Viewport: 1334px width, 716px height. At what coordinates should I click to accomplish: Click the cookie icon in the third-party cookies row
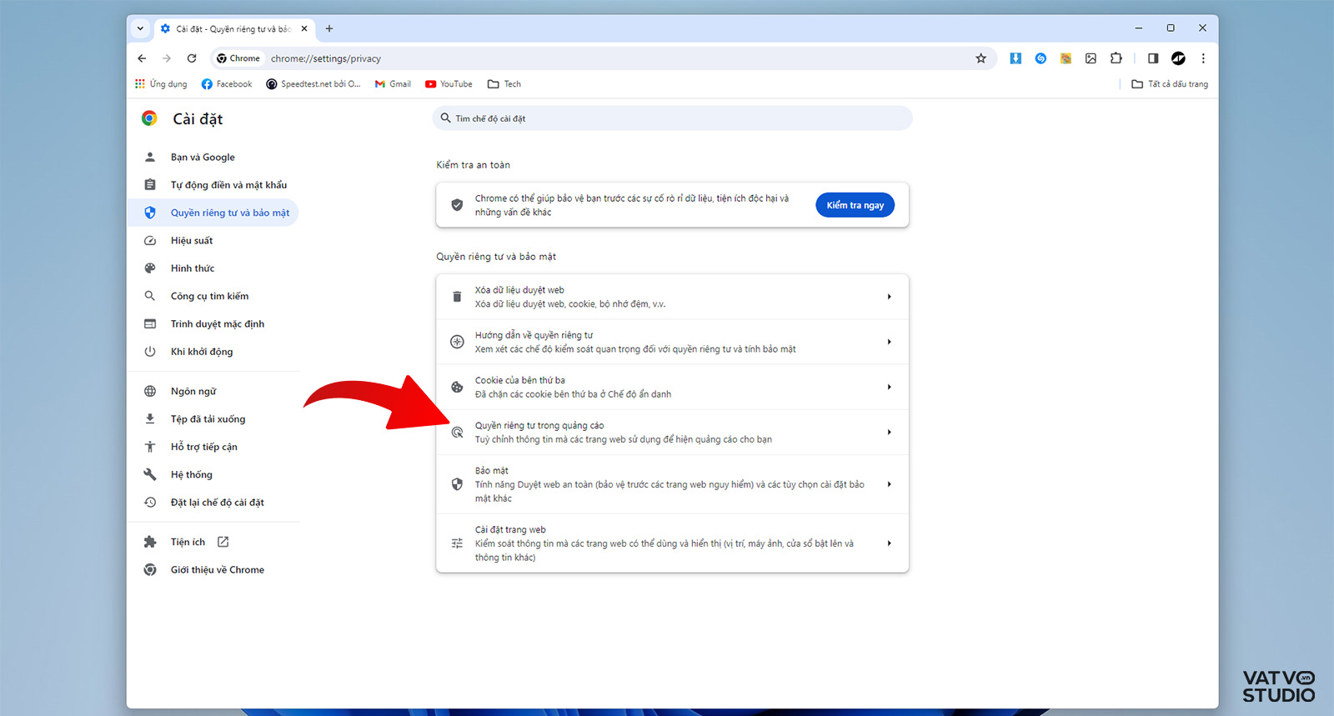click(x=457, y=387)
